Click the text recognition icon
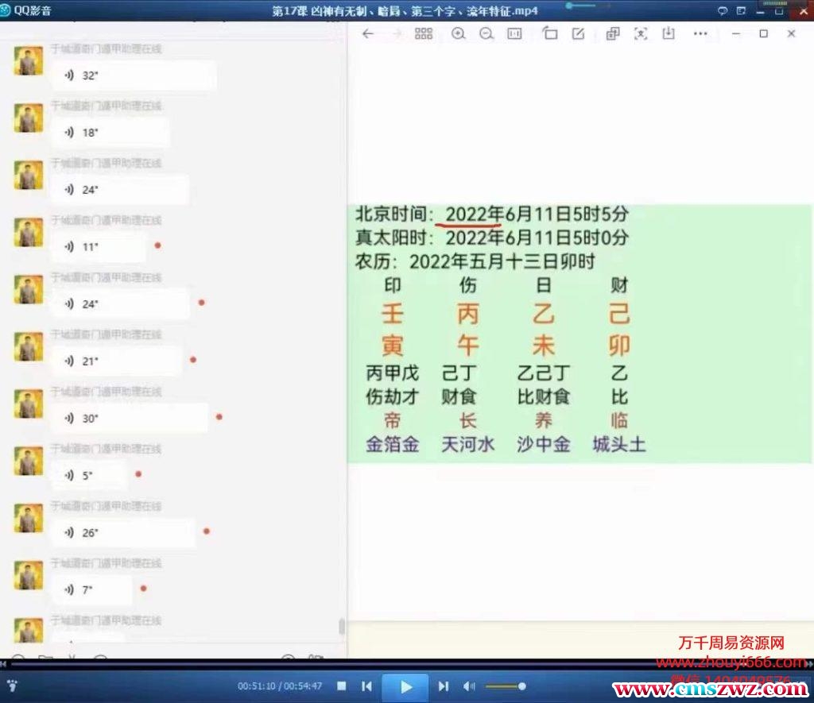 [x=641, y=33]
